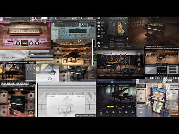Turn the leftmost knob under the Noire piano

[137, 42]
